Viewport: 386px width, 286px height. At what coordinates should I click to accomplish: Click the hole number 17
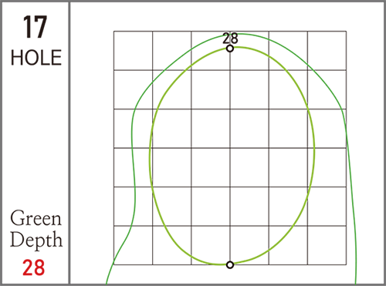pos(35,26)
